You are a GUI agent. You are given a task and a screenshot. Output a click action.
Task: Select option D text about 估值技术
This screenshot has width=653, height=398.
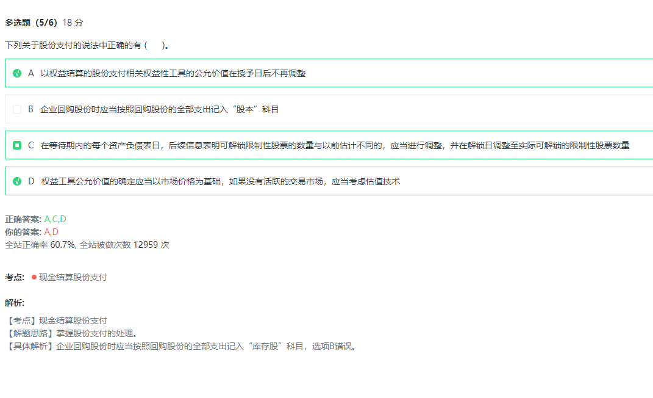(x=220, y=181)
